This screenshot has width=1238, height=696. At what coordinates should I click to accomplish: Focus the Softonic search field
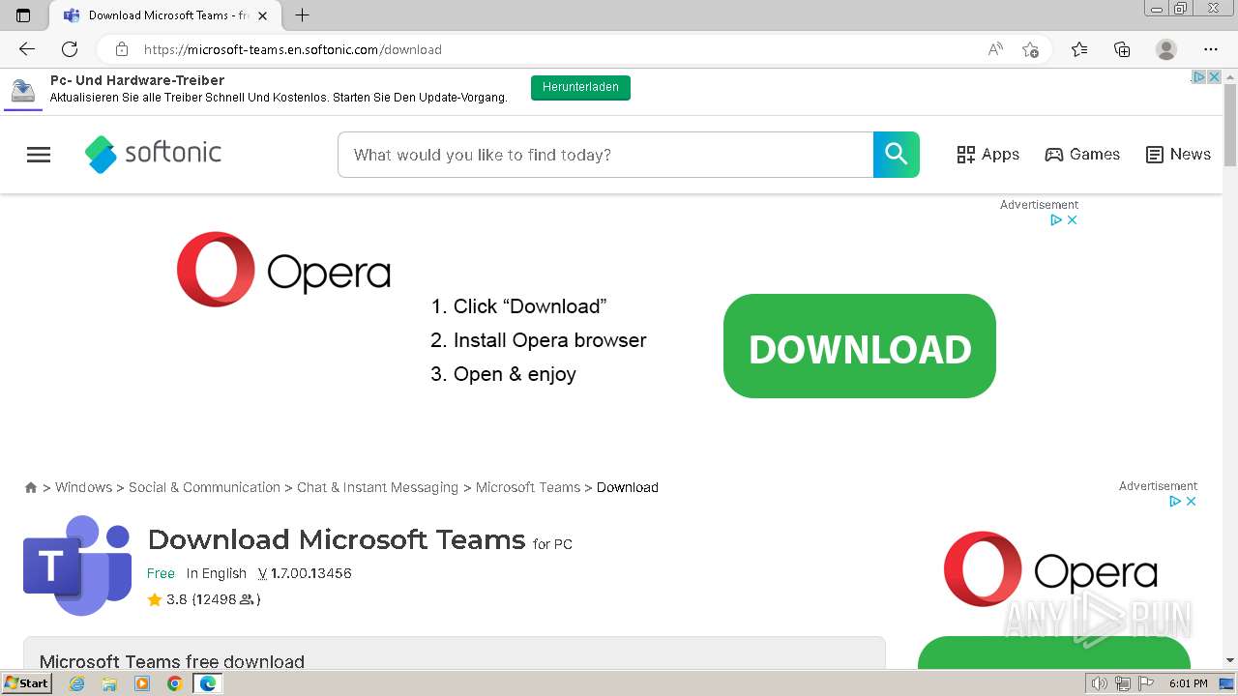click(x=605, y=155)
